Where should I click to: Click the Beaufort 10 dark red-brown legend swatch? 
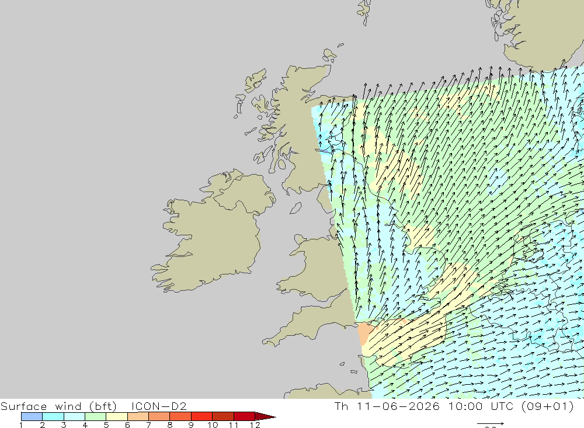click(223, 416)
